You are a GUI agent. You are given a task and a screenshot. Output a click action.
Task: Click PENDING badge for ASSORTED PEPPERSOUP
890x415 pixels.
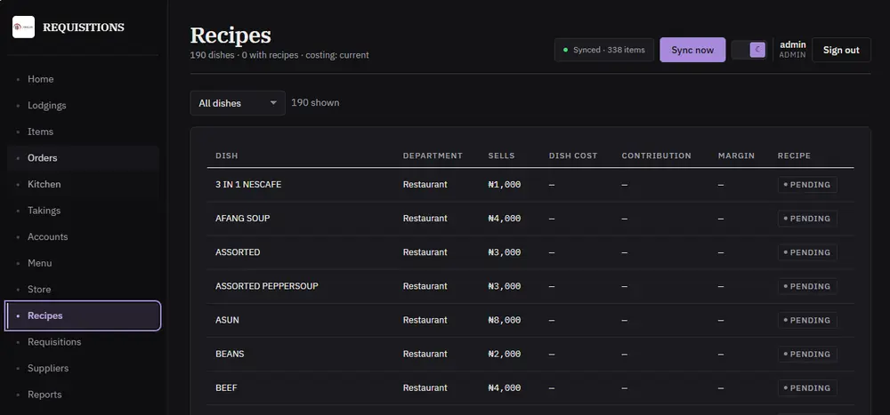click(x=807, y=286)
